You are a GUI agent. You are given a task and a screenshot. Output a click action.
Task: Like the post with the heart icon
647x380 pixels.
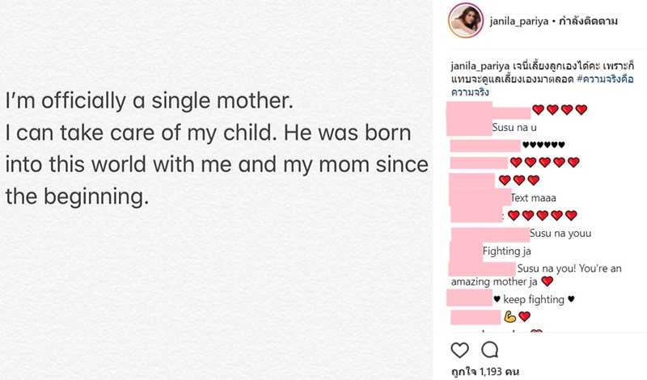(459, 350)
